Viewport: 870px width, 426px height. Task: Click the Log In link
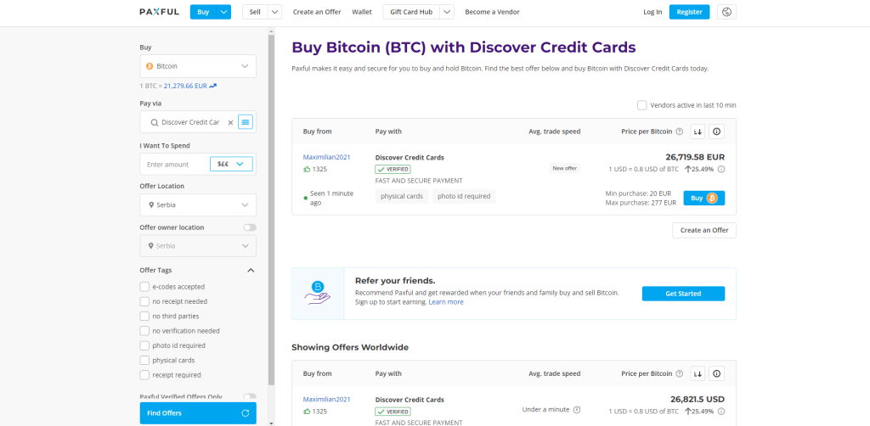point(652,12)
